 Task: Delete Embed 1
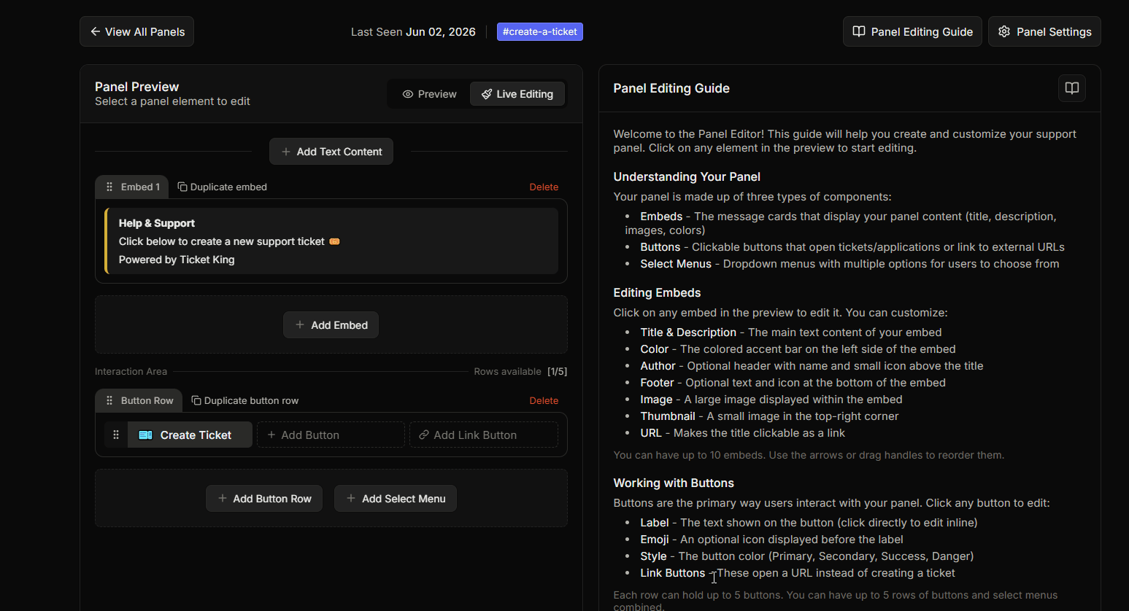[x=544, y=187]
